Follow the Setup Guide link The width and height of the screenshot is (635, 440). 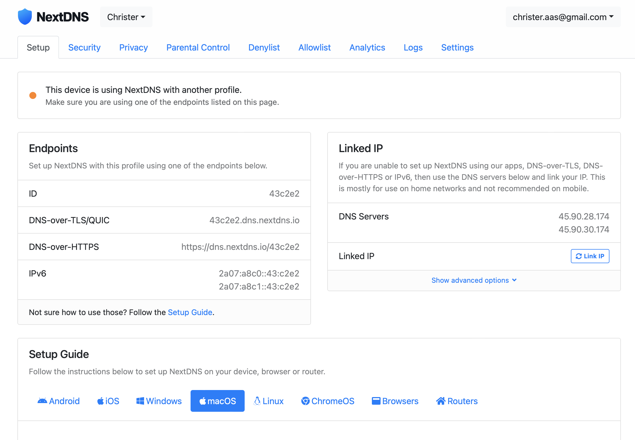pos(190,312)
